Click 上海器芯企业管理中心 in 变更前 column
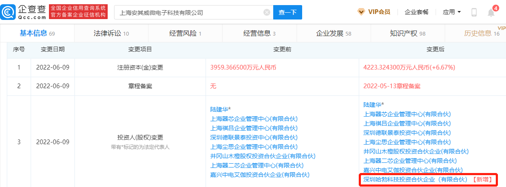 tap(254, 119)
